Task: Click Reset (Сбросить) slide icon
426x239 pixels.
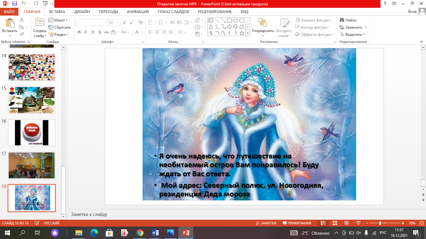Action: click(x=51, y=27)
